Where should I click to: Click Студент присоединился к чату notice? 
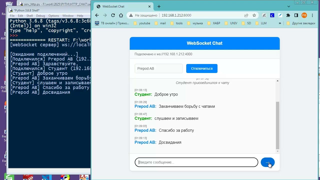tap(202, 83)
